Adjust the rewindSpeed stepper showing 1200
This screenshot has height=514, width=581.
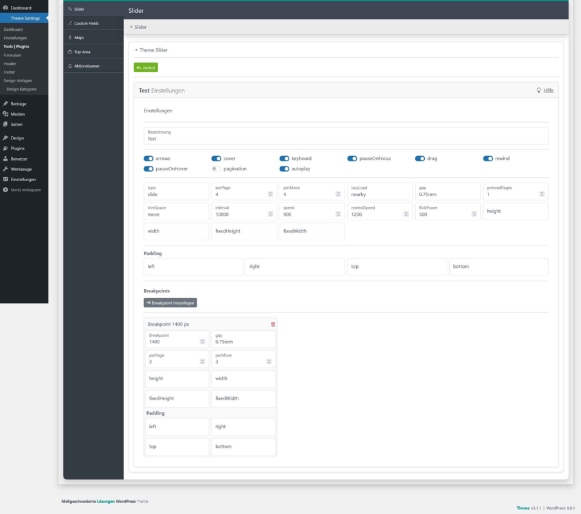coord(406,214)
